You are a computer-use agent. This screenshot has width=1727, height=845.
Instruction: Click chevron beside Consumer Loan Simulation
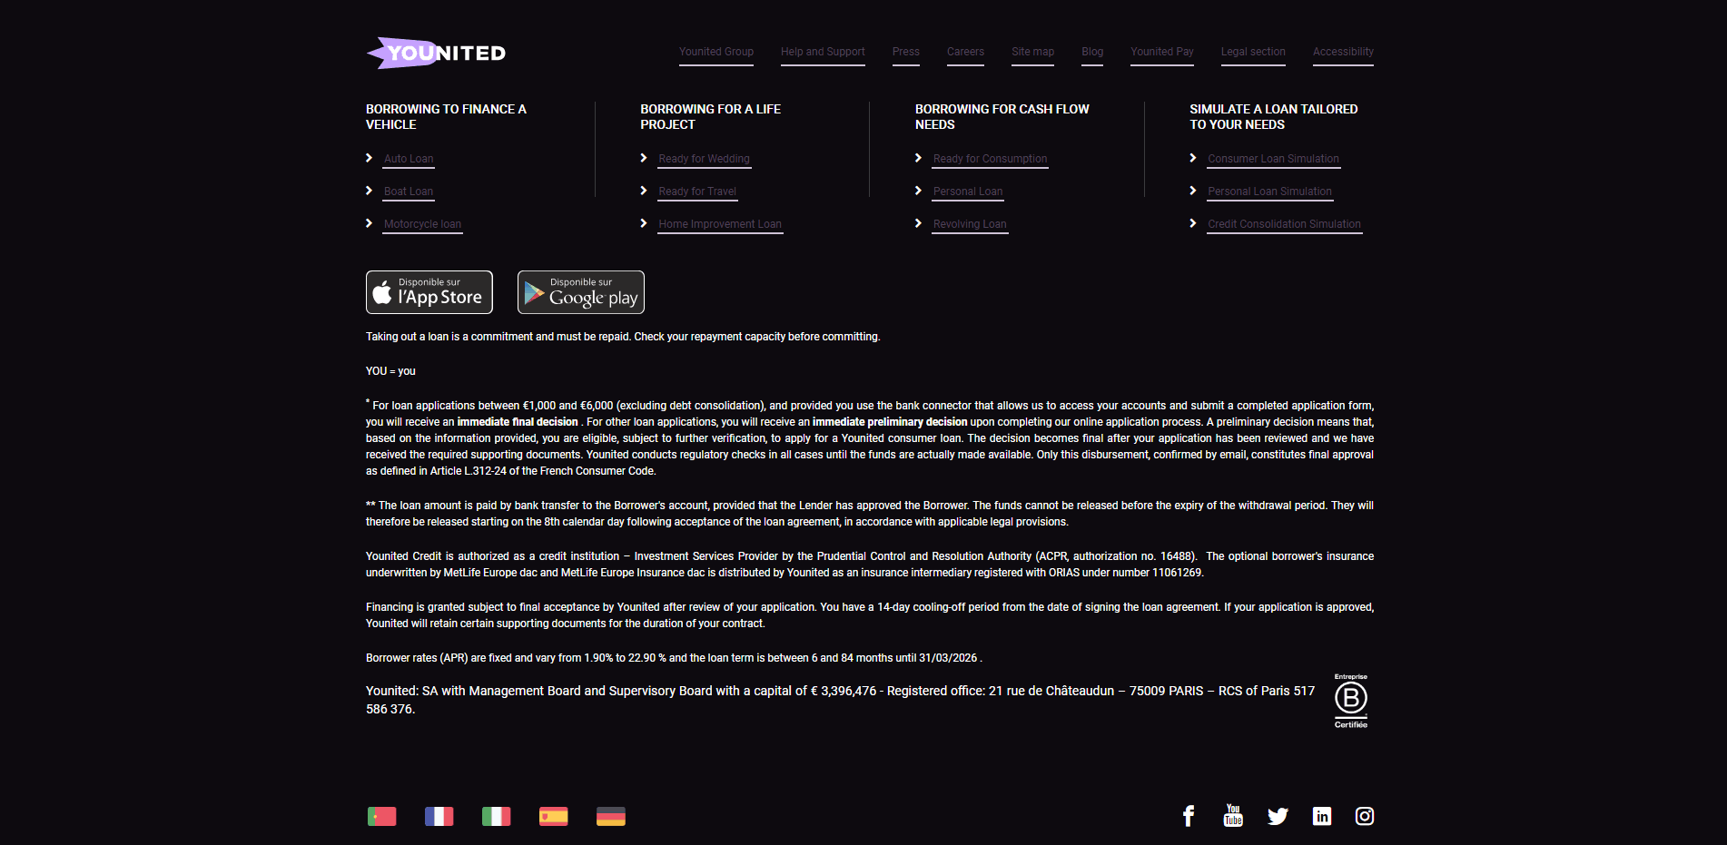1193,158
